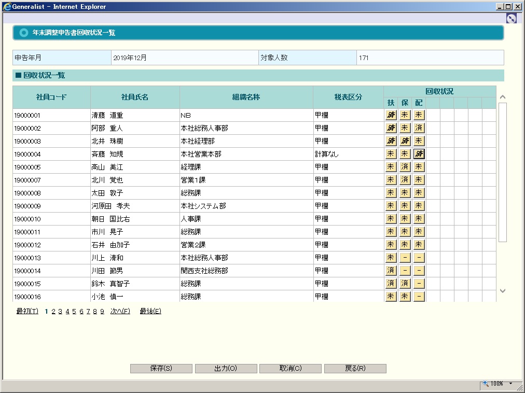Toggle the 扶 status for employee 19000008
Viewport: 525px width, 393px height.
(x=391, y=193)
